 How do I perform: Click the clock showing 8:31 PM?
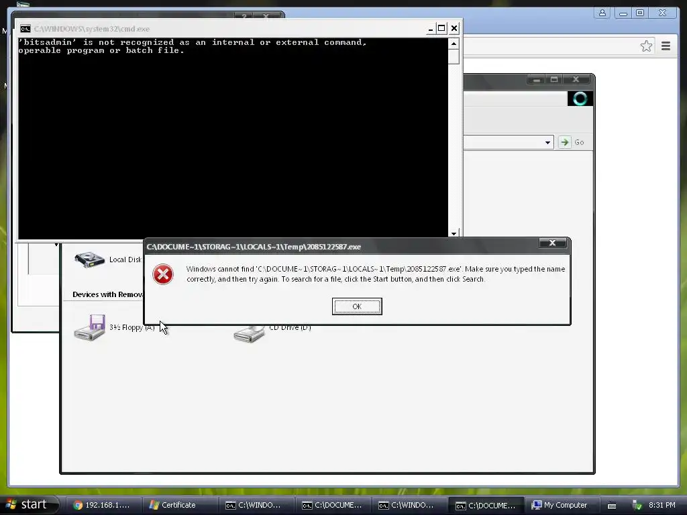[662, 505]
